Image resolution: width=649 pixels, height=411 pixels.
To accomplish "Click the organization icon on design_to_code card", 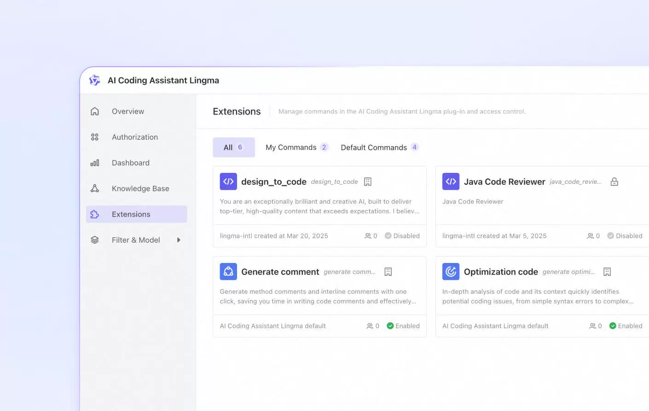I will click(367, 181).
